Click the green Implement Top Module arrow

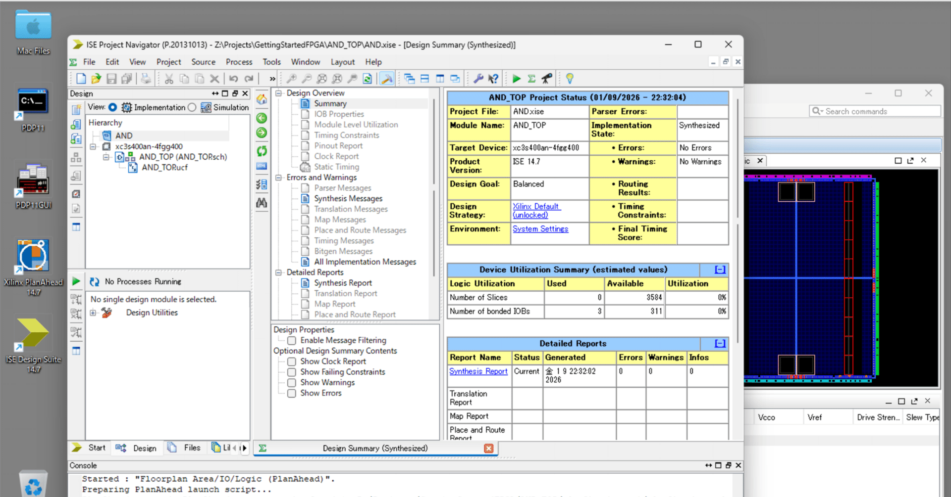pyautogui.click(x=516, y=79)
